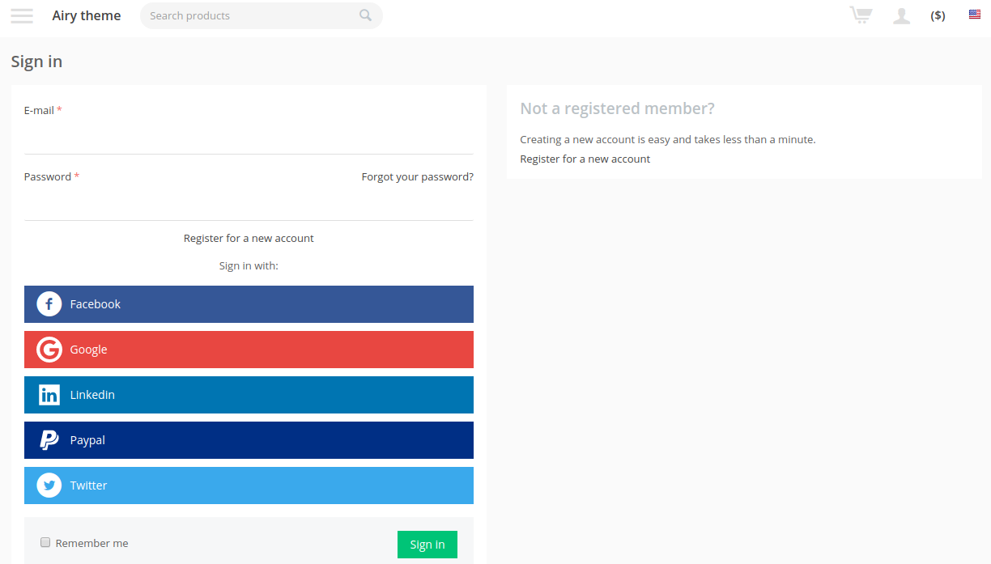Click the Airy theme logo link
Viewport: 991px width, 564px height.
click(x=87, y=15)
